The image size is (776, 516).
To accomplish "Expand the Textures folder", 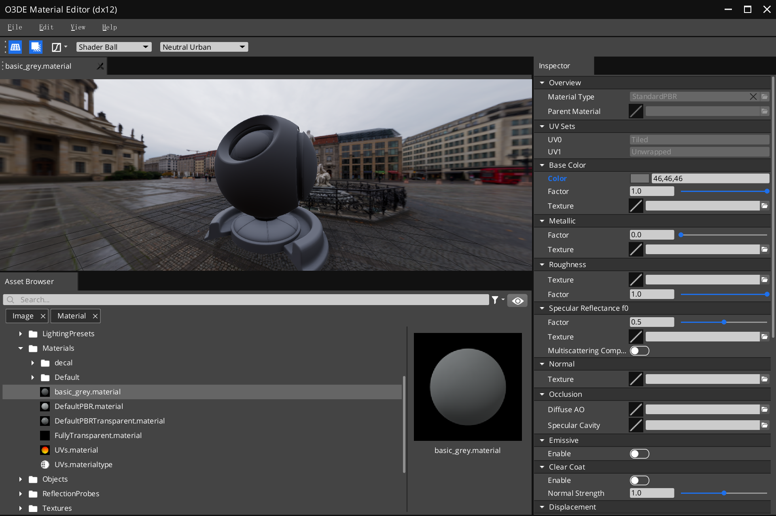I will (21, 508).
